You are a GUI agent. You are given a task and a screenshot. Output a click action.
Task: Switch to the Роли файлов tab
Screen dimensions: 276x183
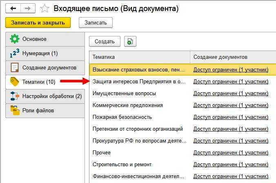[x=45, y=111]
